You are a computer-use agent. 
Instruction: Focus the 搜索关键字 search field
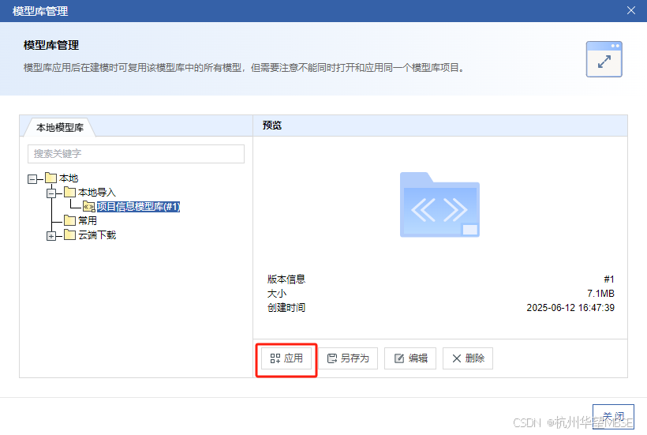click(136, 153)
